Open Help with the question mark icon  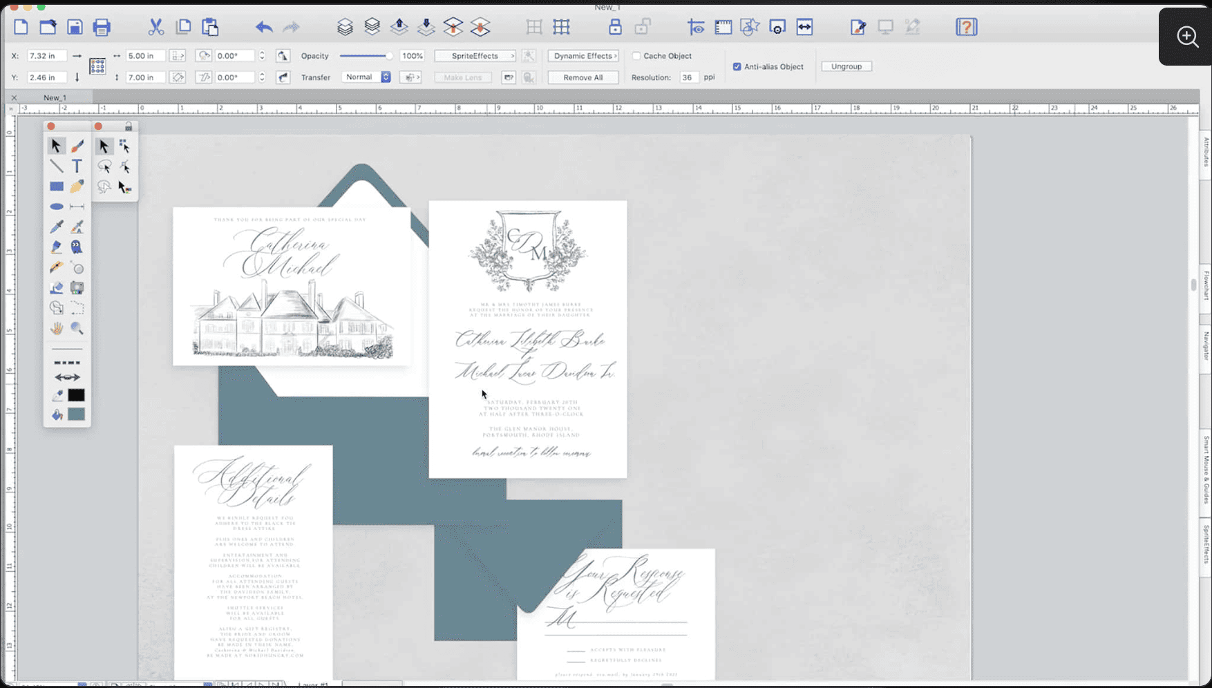pos(966,27)
